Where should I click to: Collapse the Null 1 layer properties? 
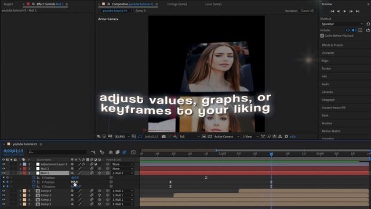coord(21,173)
